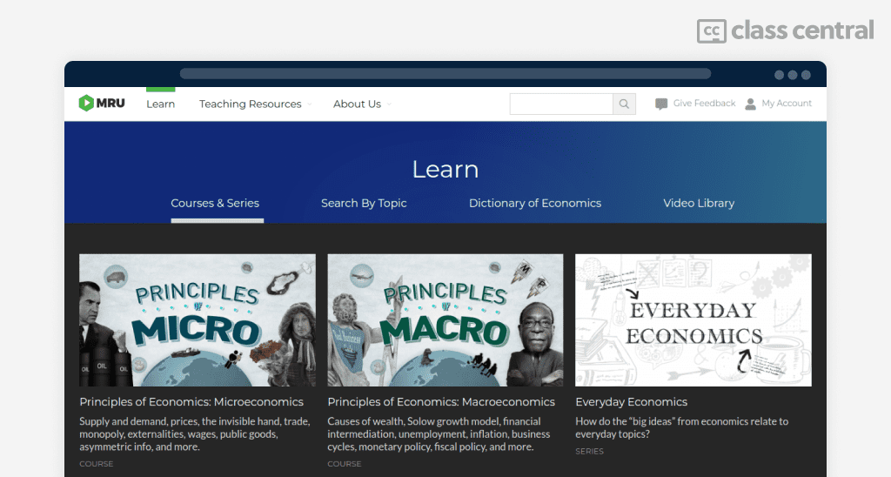Click the Principles of Economics: Microeconomics title

(x=191, y=402)
